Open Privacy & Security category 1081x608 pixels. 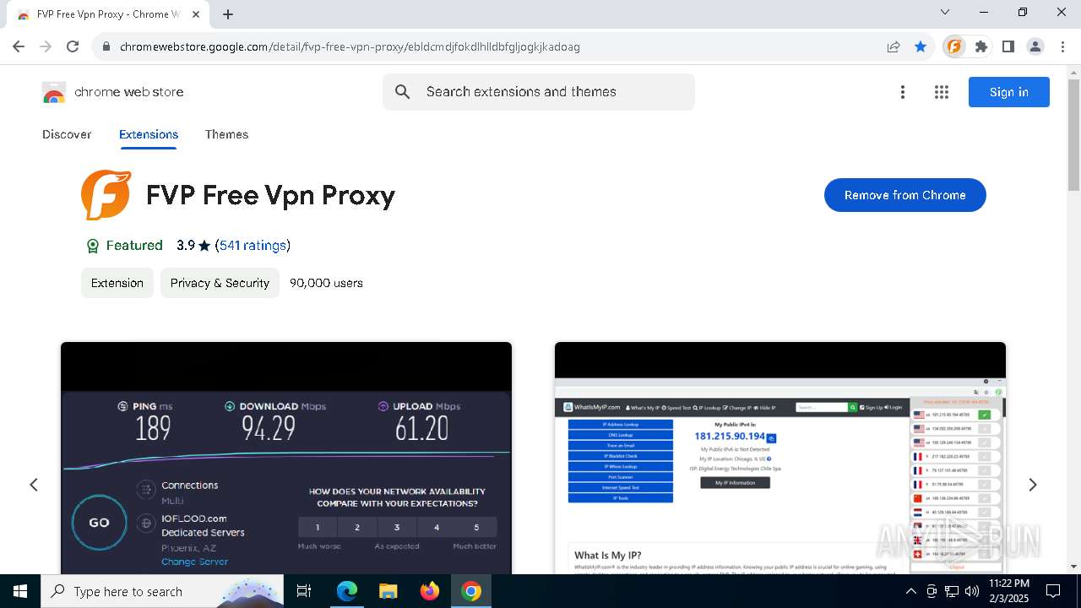click(220, 283)
